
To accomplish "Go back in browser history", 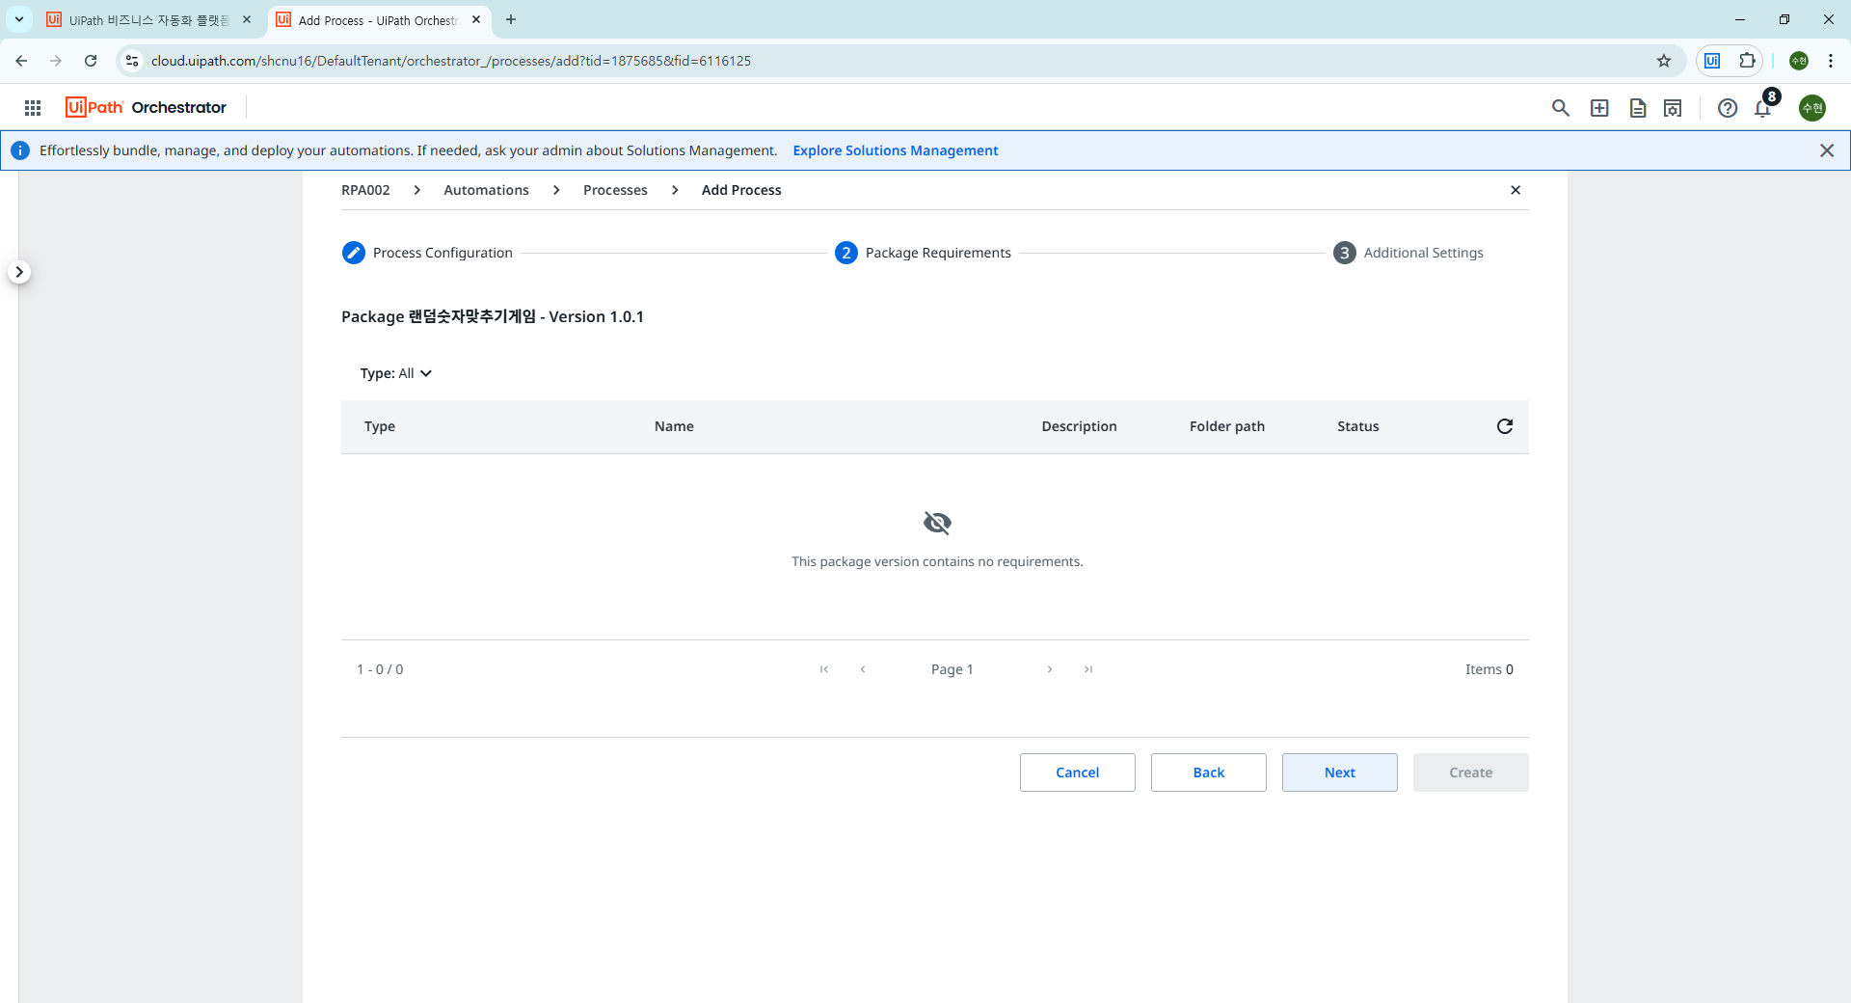I will tap(21, 61).
